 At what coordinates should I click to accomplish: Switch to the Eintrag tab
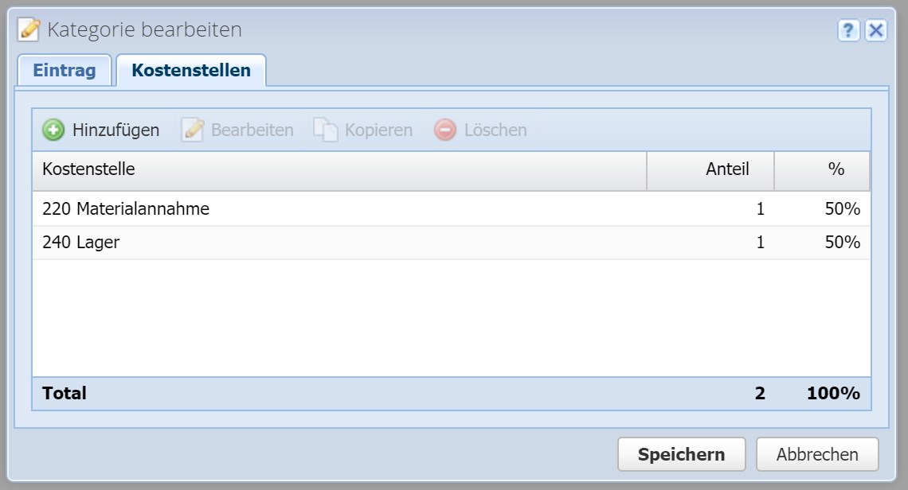65,70
